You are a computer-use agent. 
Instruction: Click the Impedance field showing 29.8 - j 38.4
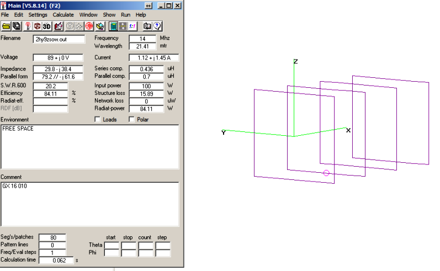pos(58,69)
